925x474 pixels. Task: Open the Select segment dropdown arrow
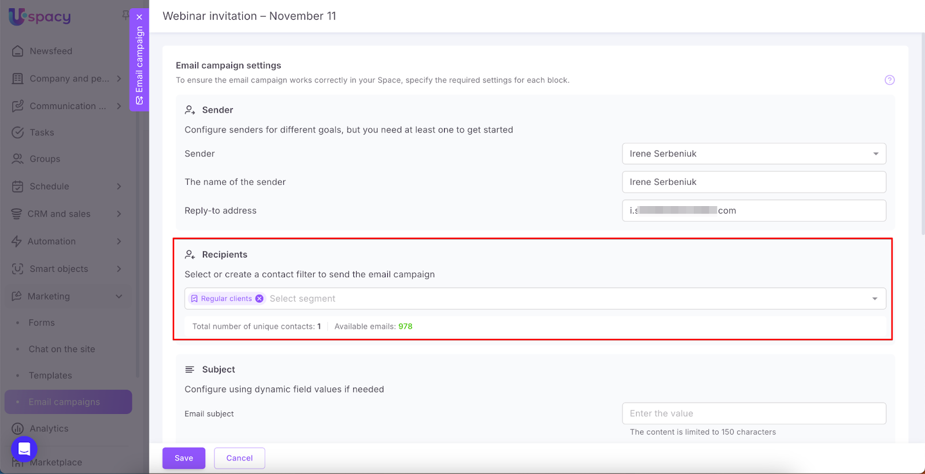874,298
